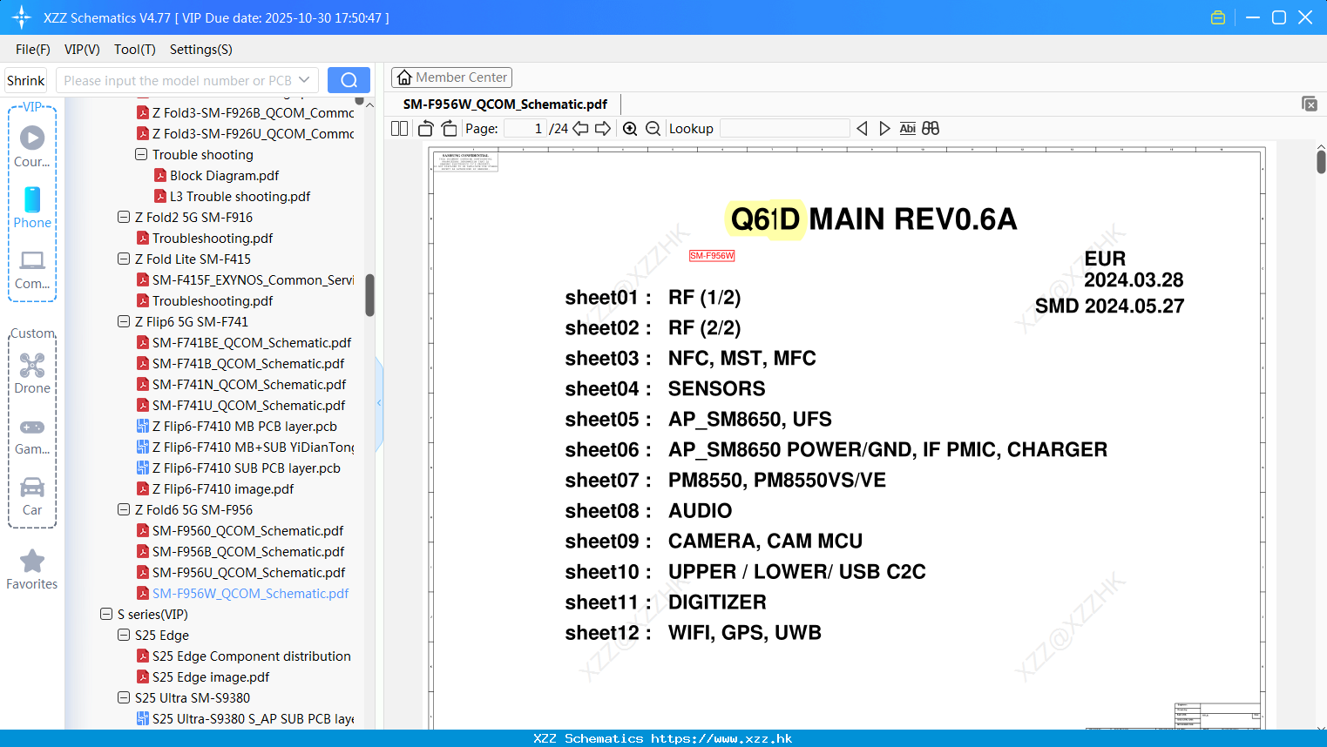
Task: Click the blue search button
Action: pyautogui.click(x=349, y=80)
